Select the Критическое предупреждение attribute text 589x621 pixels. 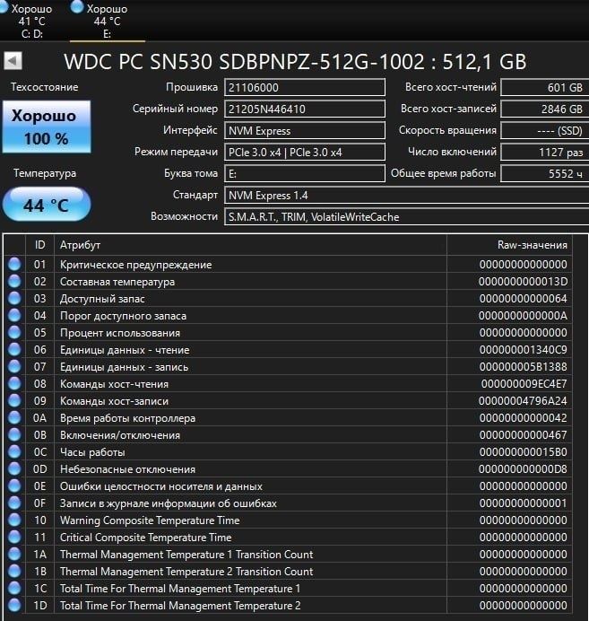pyautogui.click(x=135, y=265)
